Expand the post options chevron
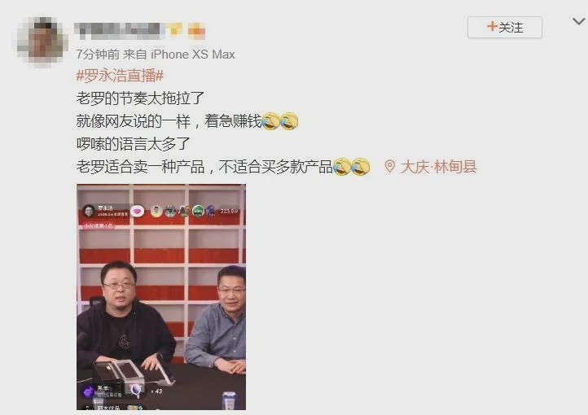The width and height of the screenshot is (588, 415). click(579, 21)
